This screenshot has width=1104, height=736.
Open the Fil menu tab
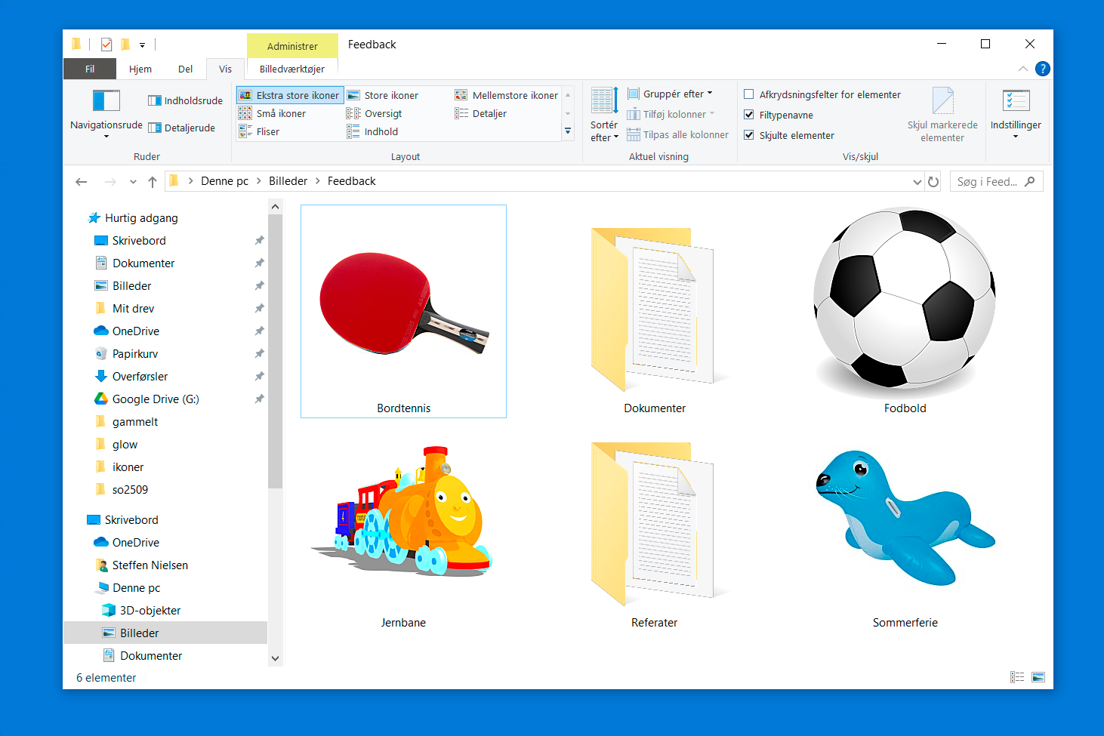(89, 69)
